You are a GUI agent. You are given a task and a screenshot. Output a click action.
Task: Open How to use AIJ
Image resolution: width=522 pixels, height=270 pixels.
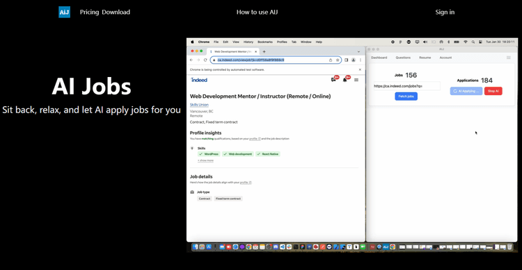(257, 12)
